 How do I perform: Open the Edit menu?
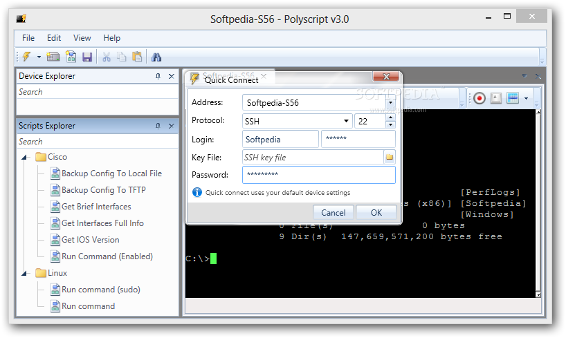click(54, 38)
